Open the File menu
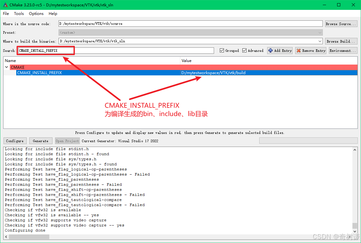 tap(6, 14)
